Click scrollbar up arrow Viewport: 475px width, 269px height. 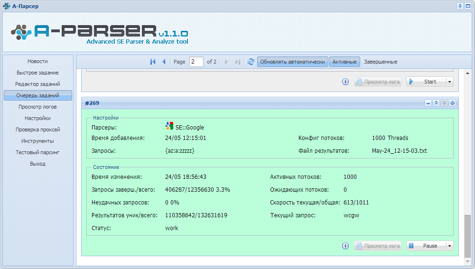[x=468, y=73]
